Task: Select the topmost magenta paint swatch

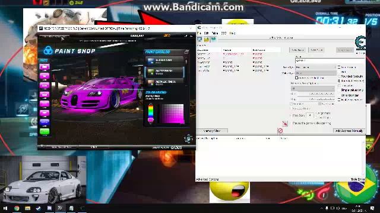Action: click(x=45, y=67)
